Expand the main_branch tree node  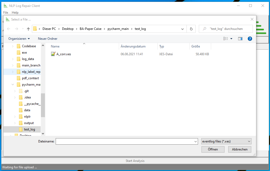[x=13, y=65]
